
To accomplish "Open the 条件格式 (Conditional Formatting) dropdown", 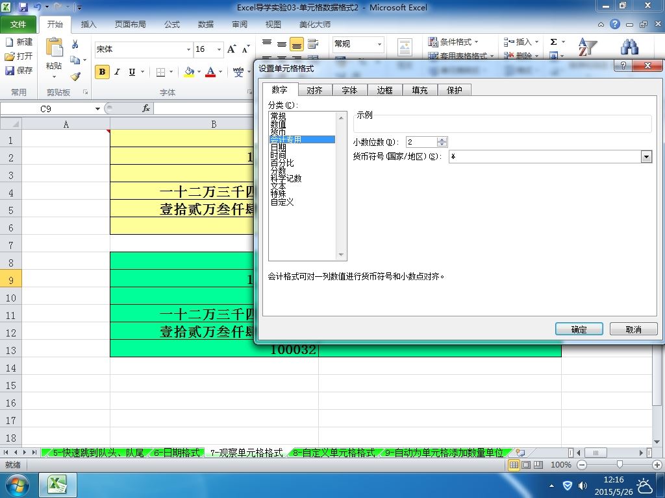I will 453,42.
